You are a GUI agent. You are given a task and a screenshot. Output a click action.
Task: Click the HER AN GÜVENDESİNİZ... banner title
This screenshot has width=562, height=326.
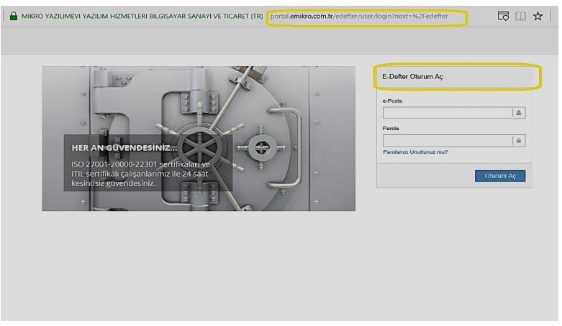(x=124, y=148)
